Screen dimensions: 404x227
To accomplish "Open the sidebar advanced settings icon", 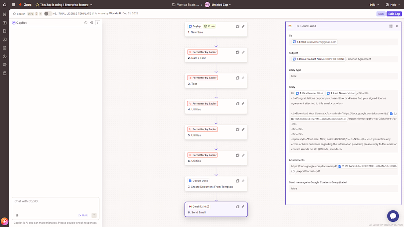I will 5,65.
